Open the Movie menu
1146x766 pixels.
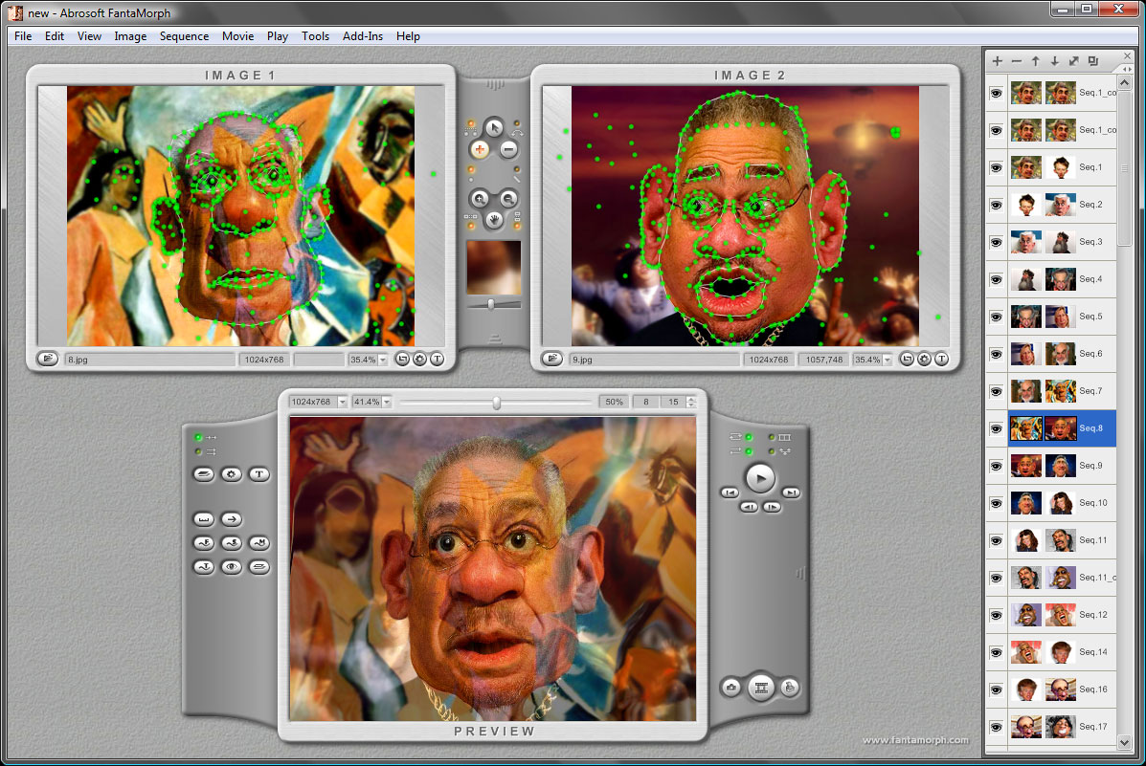(x=238, y=35)
